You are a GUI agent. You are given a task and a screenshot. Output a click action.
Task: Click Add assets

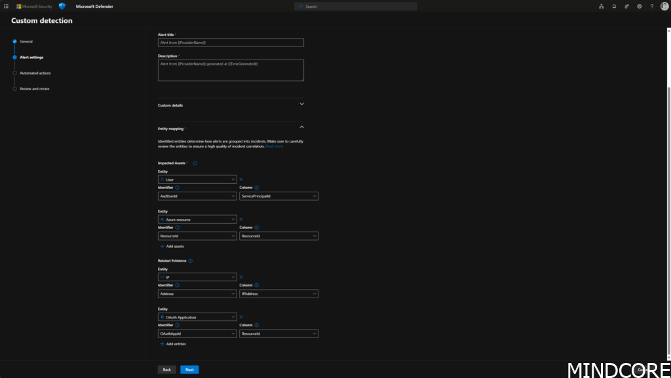pyautogui.click(x=172, y=247)
